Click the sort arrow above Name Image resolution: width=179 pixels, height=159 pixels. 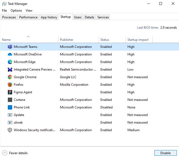coord(28,37)
